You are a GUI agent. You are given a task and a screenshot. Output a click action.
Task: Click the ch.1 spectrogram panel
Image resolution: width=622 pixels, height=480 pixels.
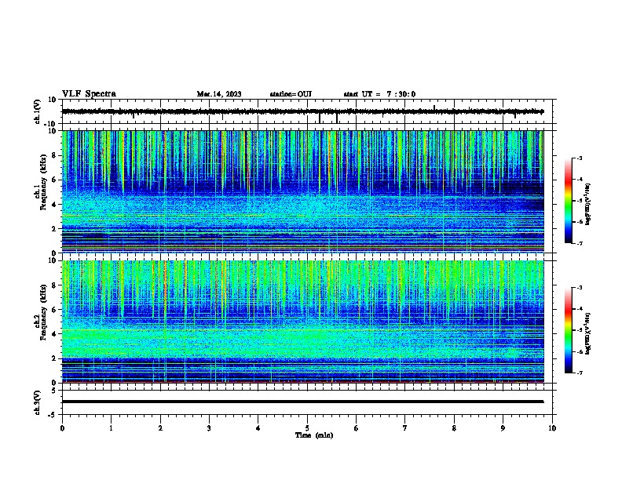click(302, 191)
